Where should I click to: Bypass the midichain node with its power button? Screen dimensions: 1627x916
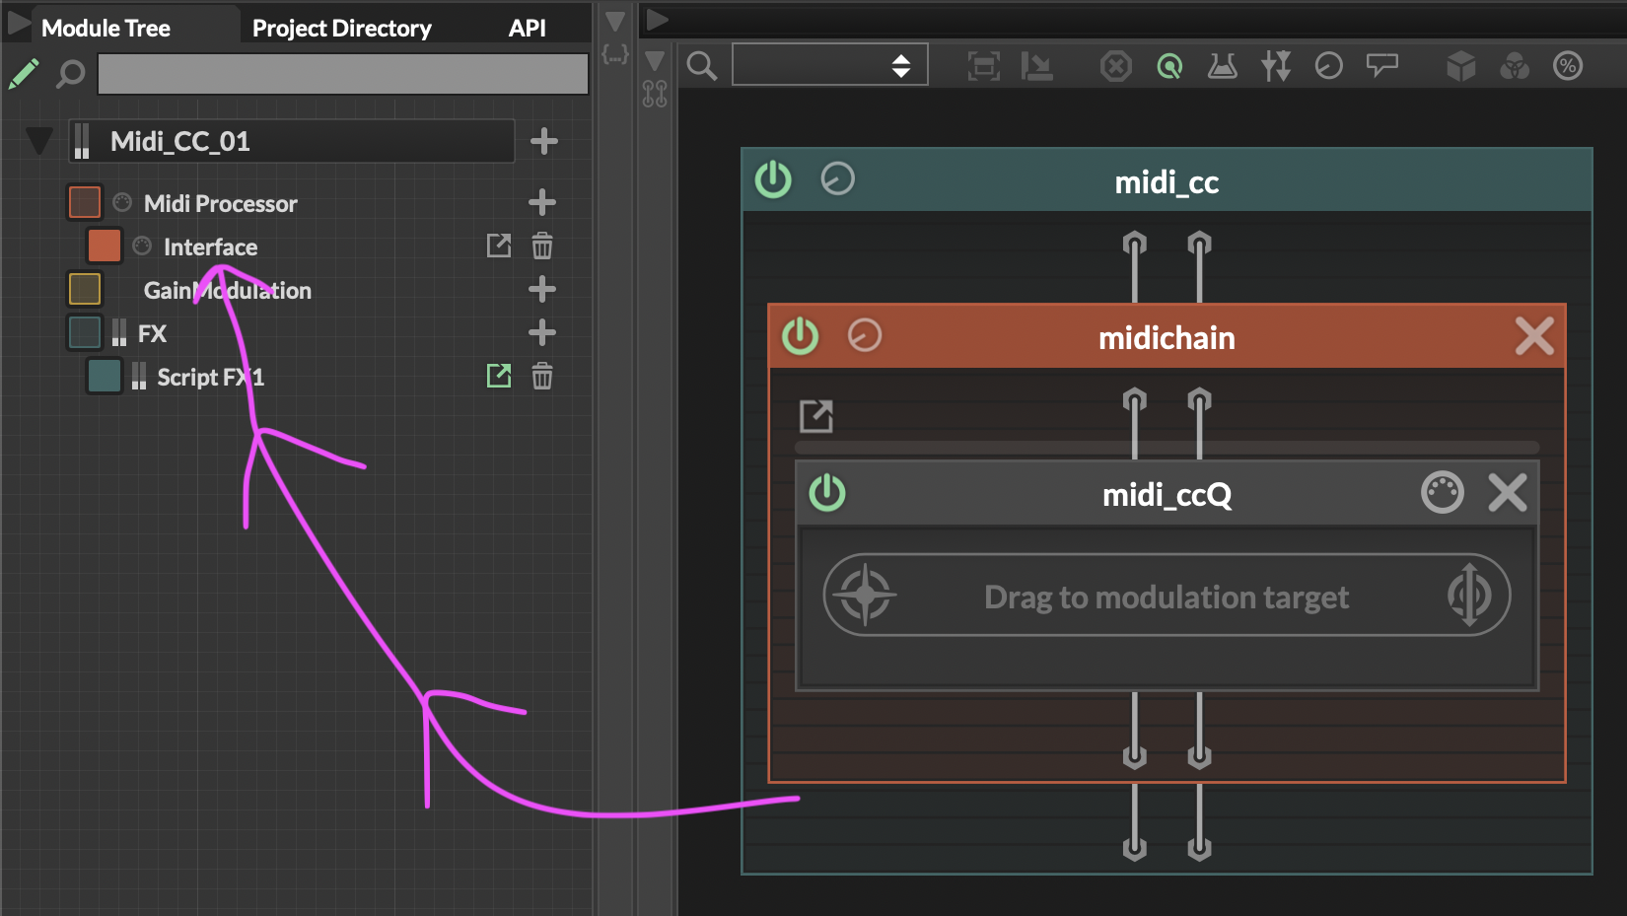(800, 336)
